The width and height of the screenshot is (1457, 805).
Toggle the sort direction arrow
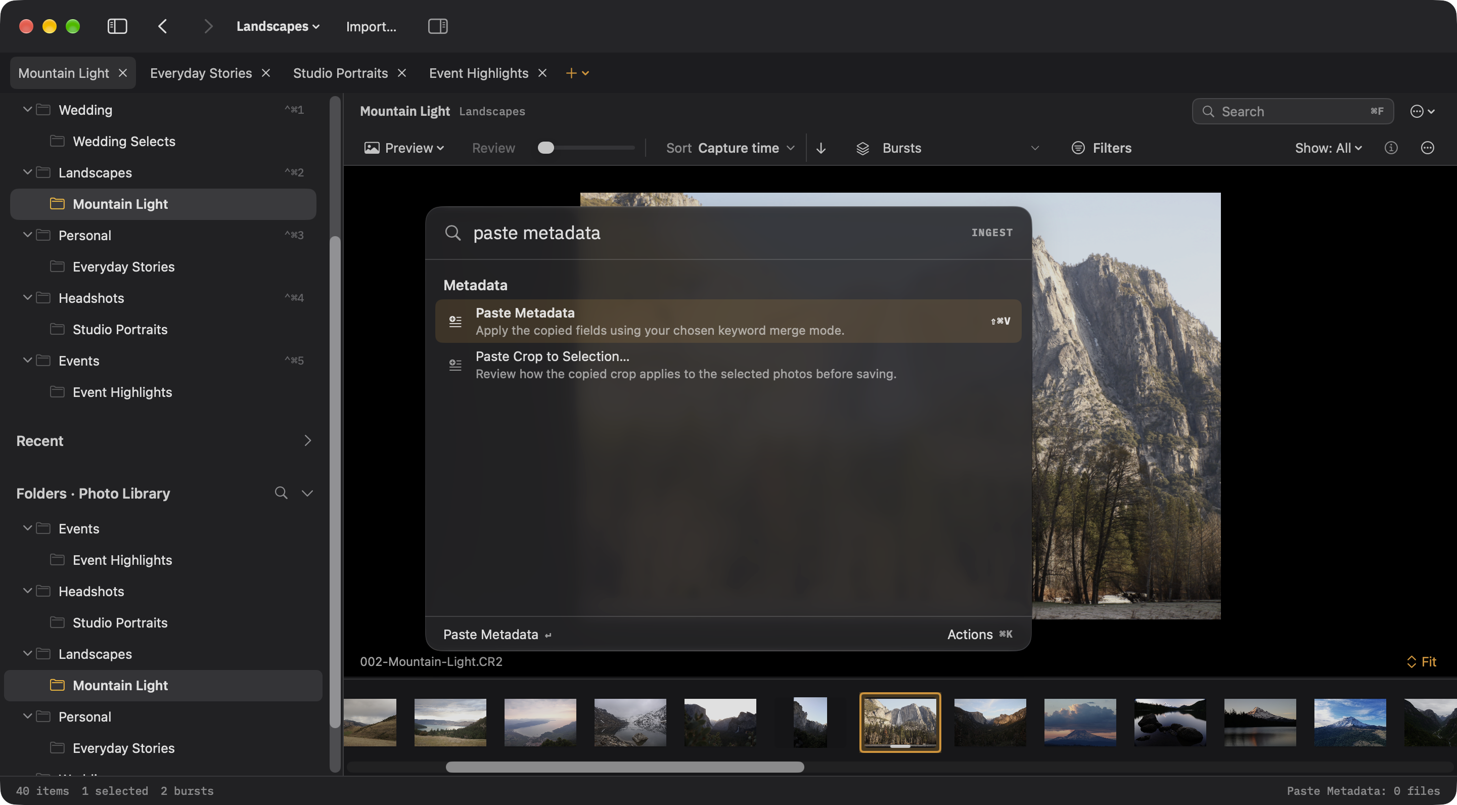[x=821, y=148]
